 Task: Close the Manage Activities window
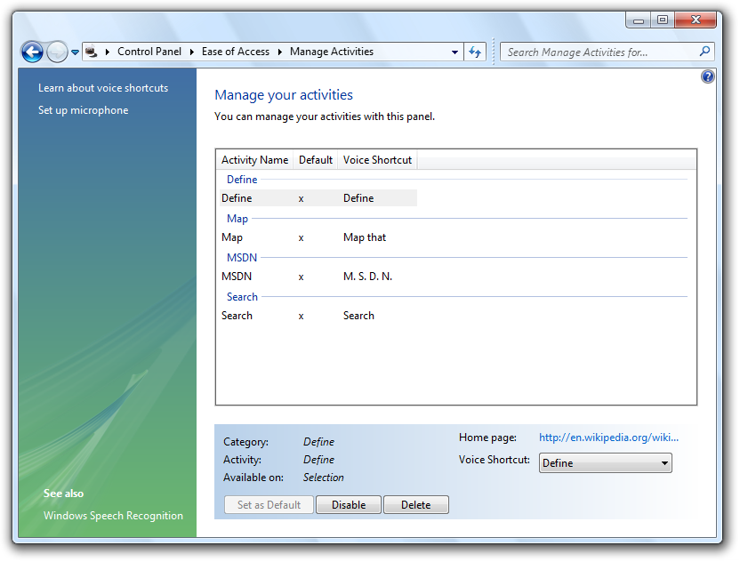[x=696, y=20]
